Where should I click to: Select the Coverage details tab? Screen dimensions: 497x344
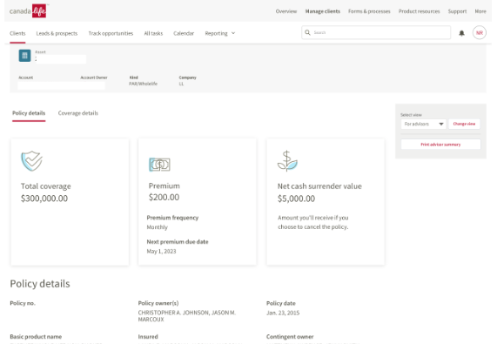(x=78, y=113)
